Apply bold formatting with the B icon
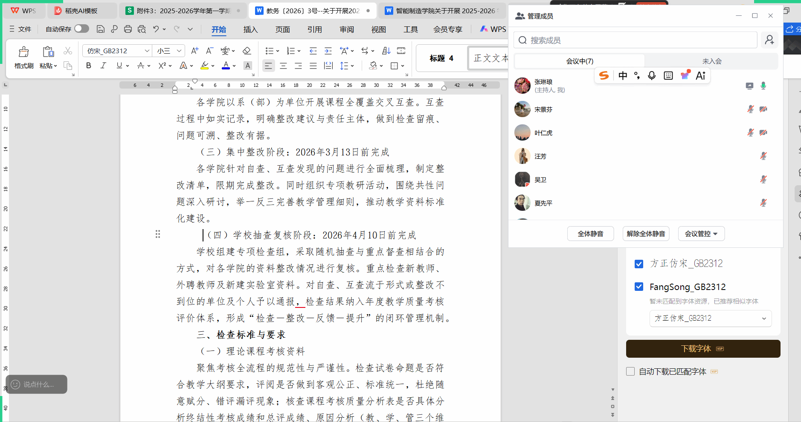The height and width of the screenshot is (422, 801). [x=88, y=66]
